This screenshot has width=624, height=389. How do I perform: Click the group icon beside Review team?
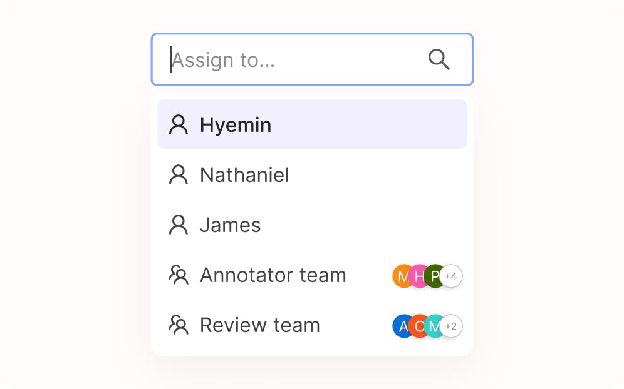[x=179, y=325]
